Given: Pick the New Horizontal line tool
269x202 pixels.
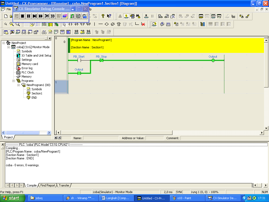Looking at the screenshot, I should (100, 24).
